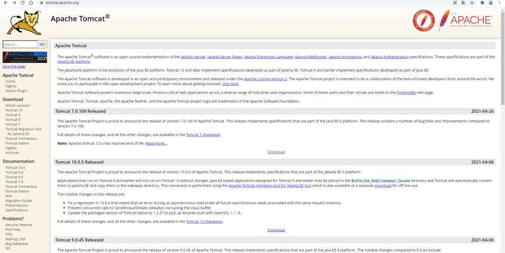Click the ApacheCon 2021 banner image
Viewport: 505px width, 253px height.
coord(24,57)
